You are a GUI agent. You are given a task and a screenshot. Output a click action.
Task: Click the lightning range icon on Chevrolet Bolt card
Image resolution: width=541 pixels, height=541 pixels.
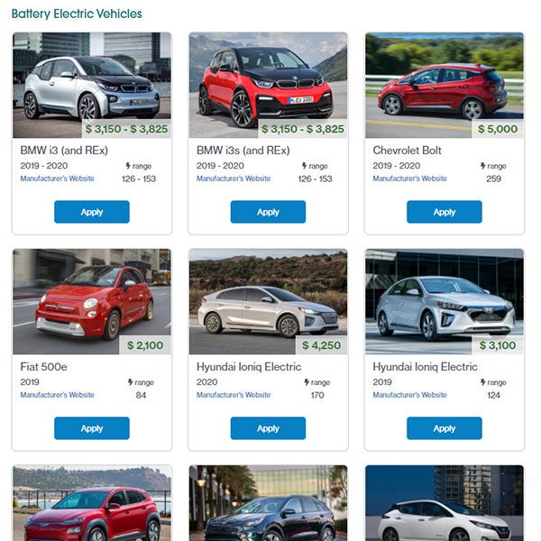(483, 166)
